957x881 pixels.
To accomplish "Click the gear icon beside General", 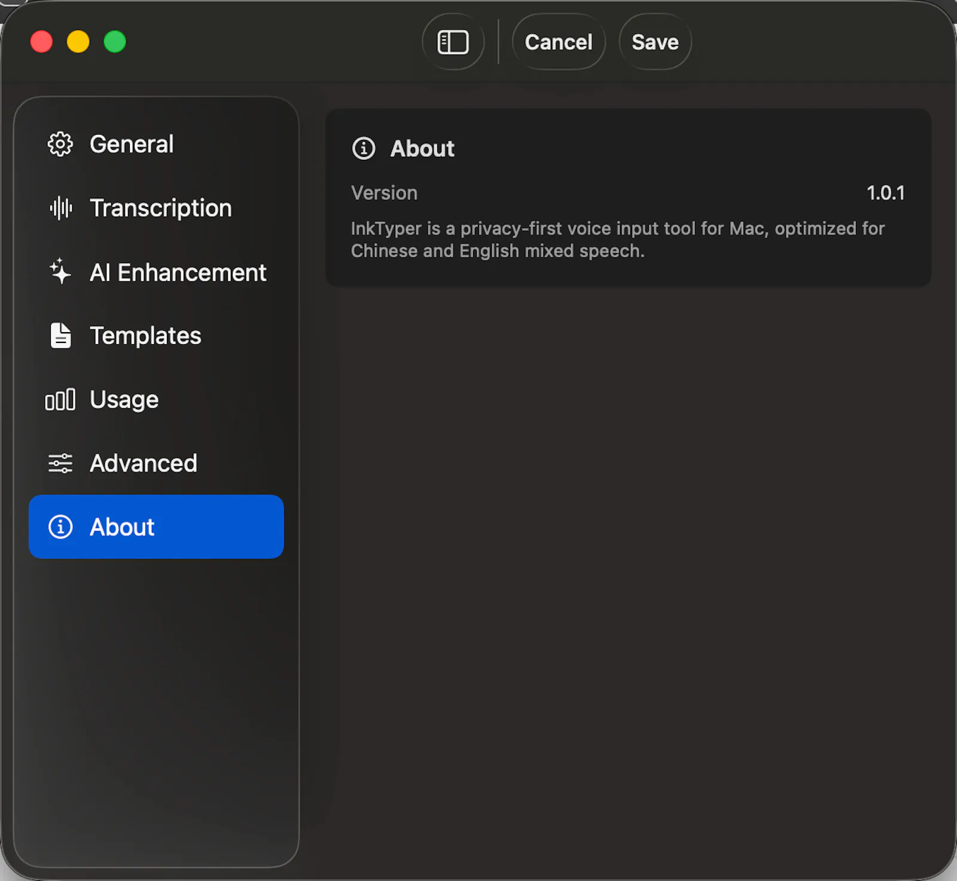I will (60, 144).
